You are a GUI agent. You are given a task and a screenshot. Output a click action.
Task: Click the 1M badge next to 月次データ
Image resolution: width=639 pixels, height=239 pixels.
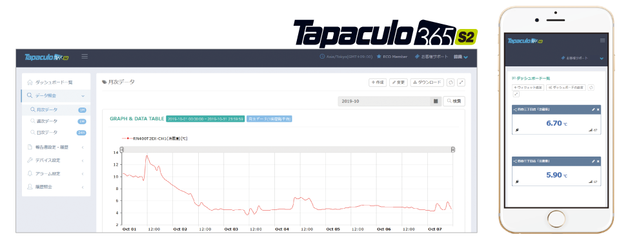pyautogui.click(x=82, y=110)
